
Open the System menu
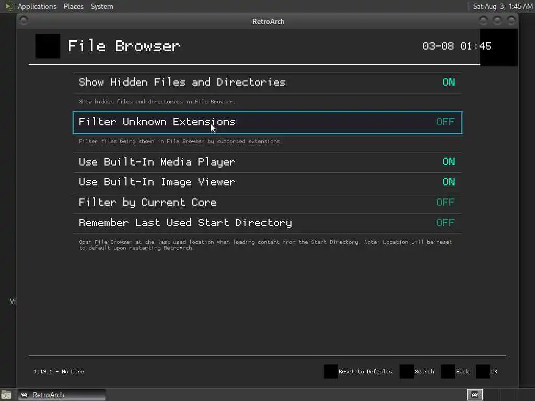[102, 6]
